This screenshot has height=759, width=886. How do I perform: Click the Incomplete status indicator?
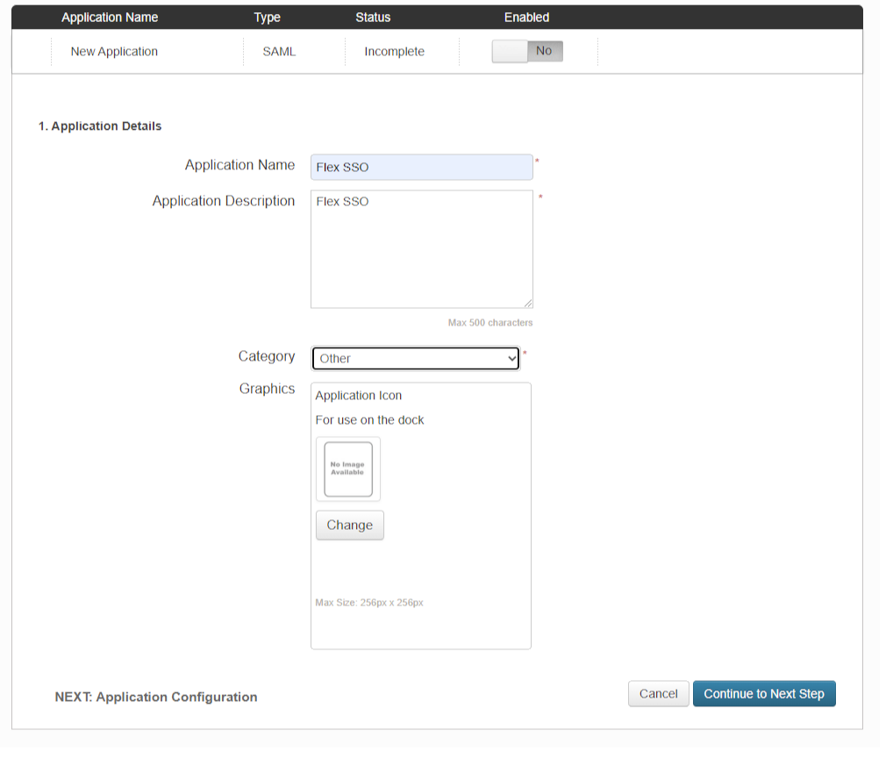(393, 51)
